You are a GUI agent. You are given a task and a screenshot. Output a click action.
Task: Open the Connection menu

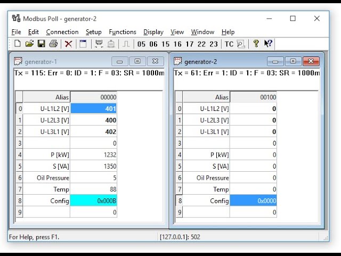[62, 32]
